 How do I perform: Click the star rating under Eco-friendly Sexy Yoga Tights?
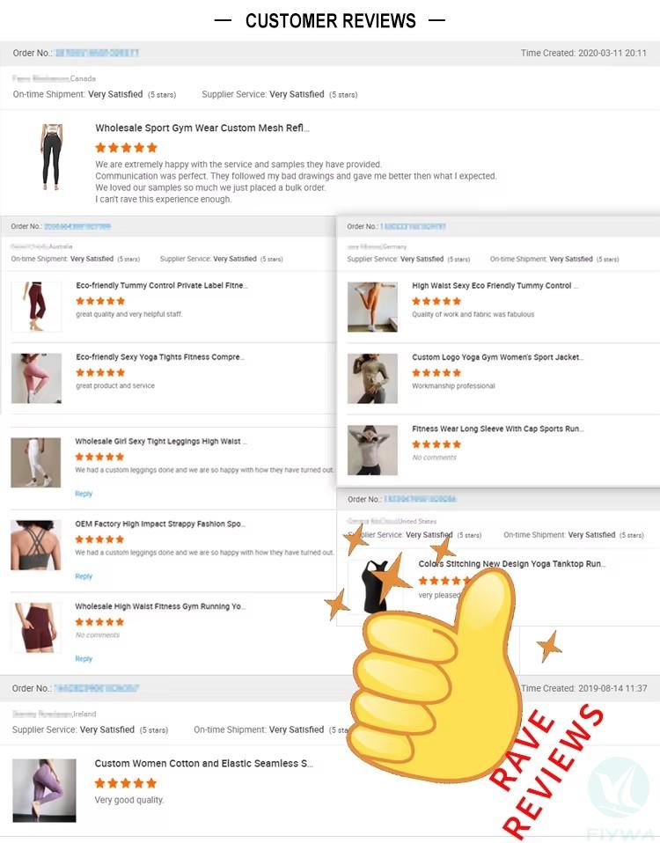(100, 372)
